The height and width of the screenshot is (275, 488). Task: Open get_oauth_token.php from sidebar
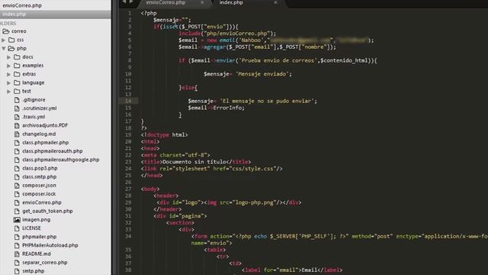pos(47,211)
